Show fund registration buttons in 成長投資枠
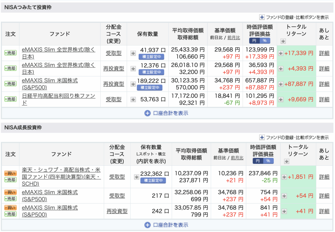The image size is (335, 232). click(x=294, y=137)
